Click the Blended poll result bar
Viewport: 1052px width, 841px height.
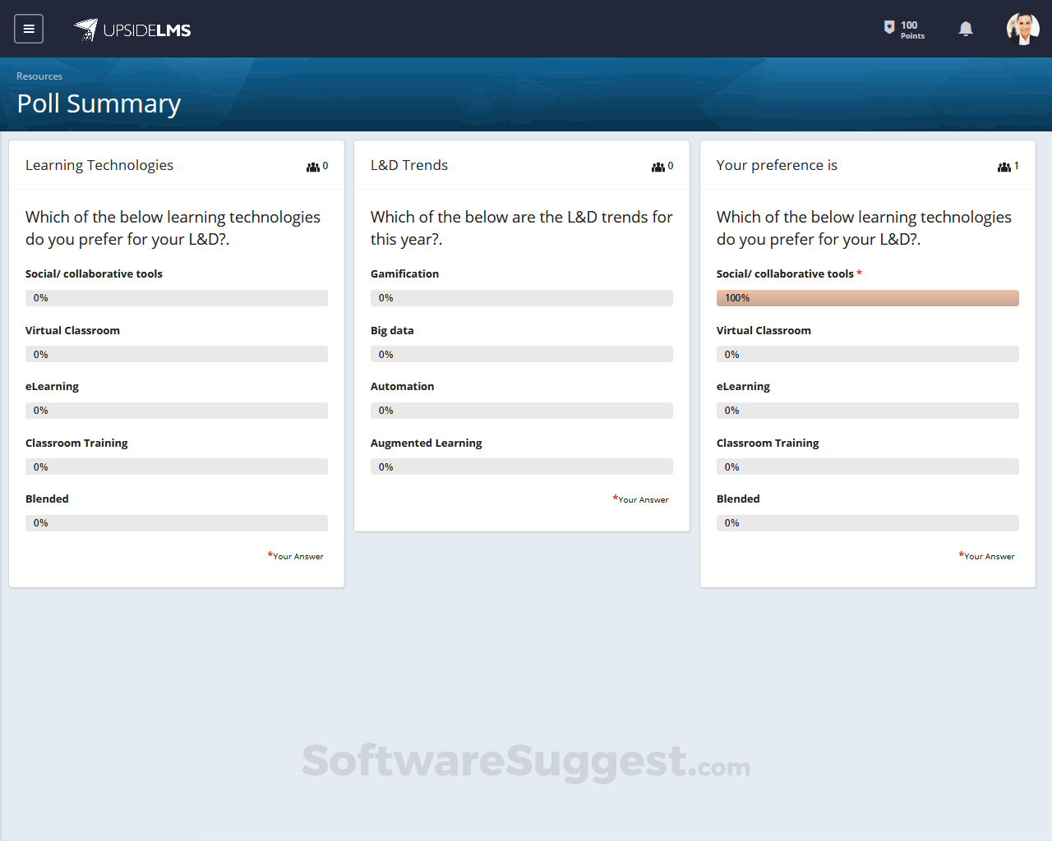pos(177,522)
